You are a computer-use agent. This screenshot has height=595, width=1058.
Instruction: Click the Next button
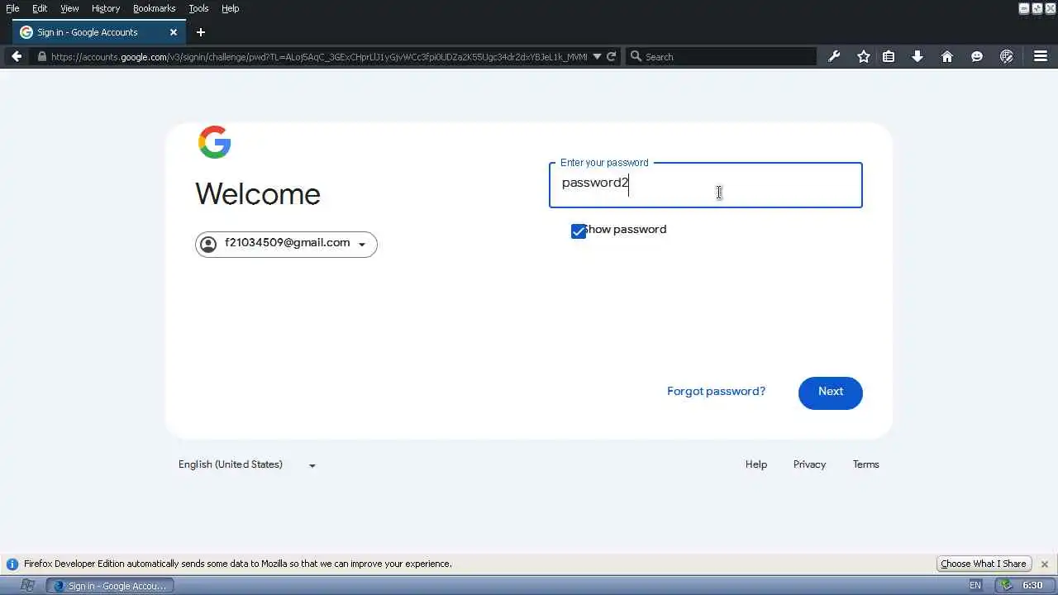tap(831, 393)
